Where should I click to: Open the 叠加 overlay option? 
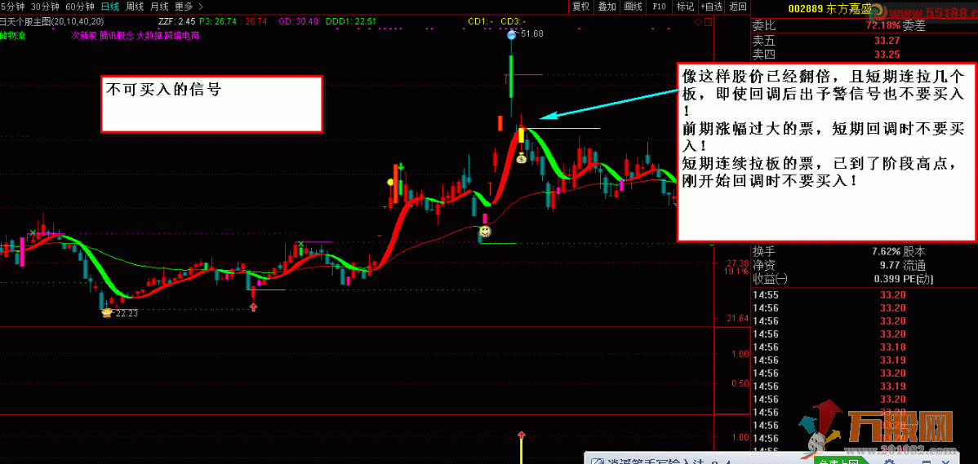(x=607, y=7)
